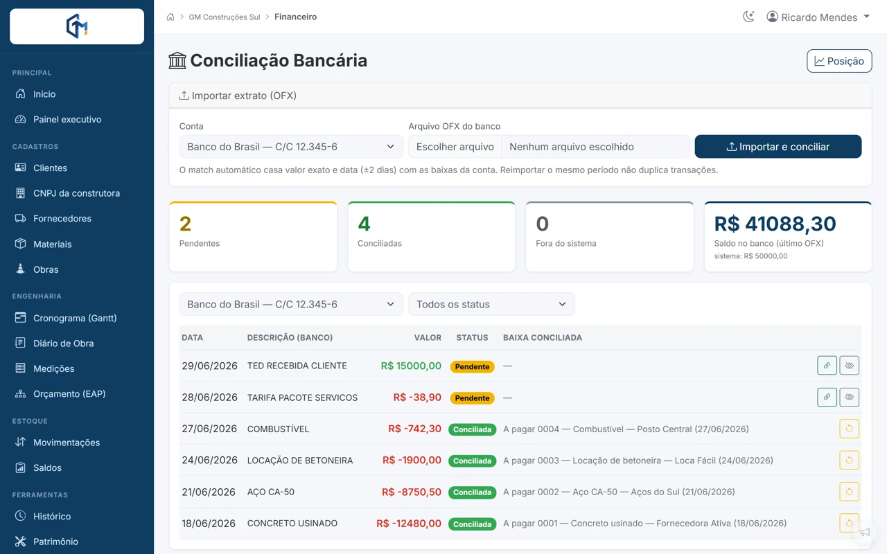Undo reconciliation of AÇO CA-50 row
Image resolution: width=887 pixels, height=554 pixels.
point(850,492)
